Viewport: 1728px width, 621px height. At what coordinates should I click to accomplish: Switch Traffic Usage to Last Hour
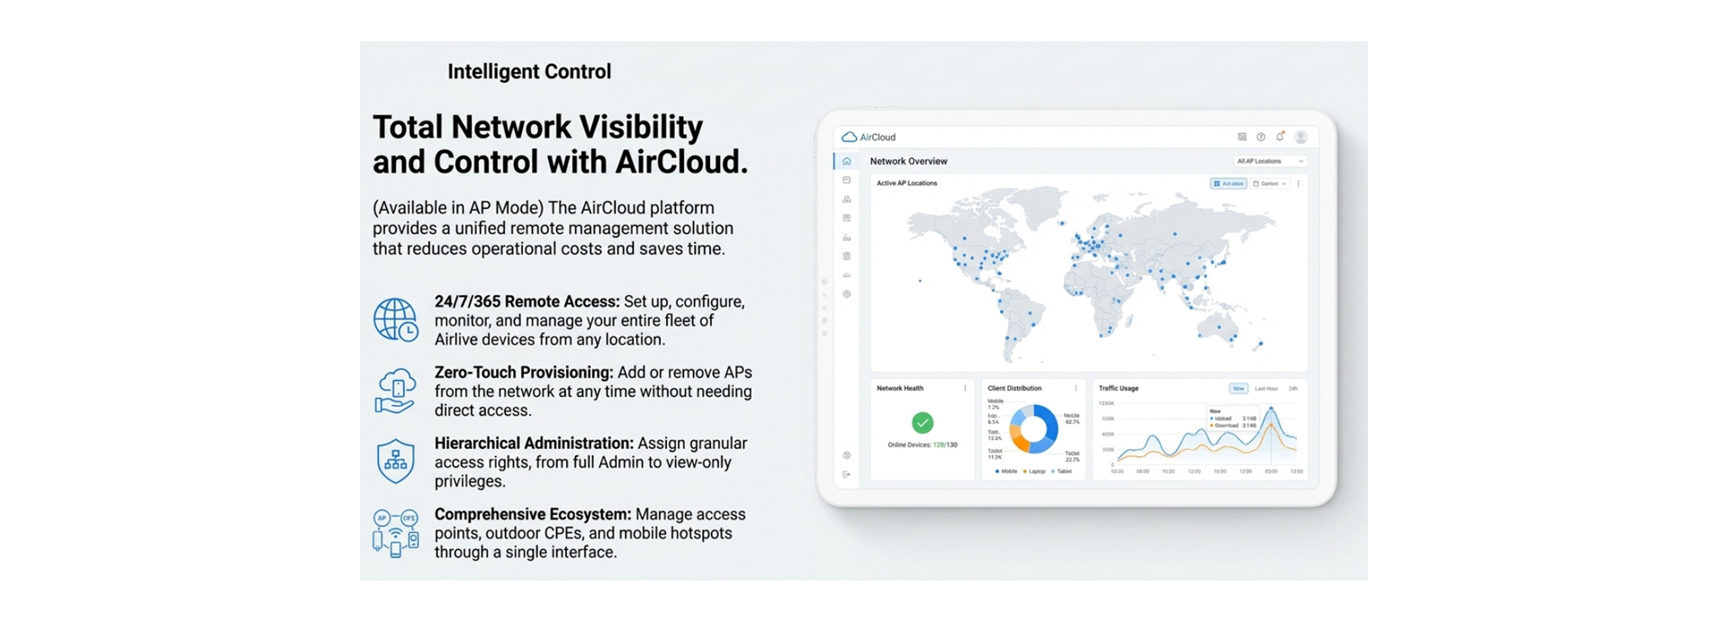pyautogui.click(x=1266, y=389)
